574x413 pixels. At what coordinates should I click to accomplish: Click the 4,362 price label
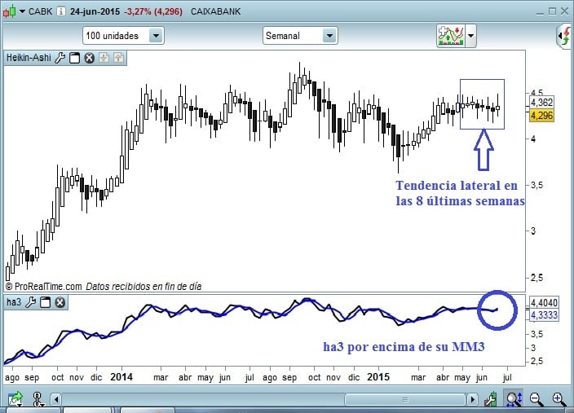[541, 103]
